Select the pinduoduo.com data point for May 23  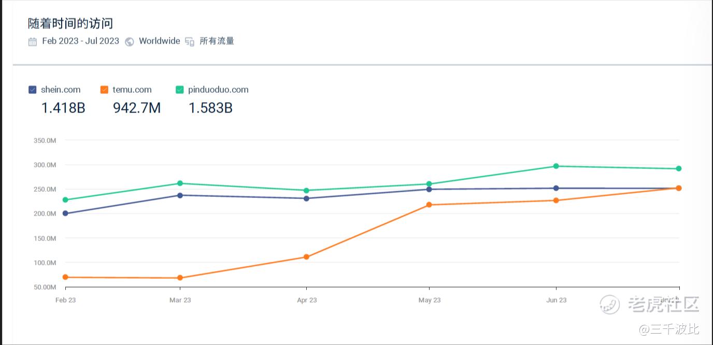(429, 184)
